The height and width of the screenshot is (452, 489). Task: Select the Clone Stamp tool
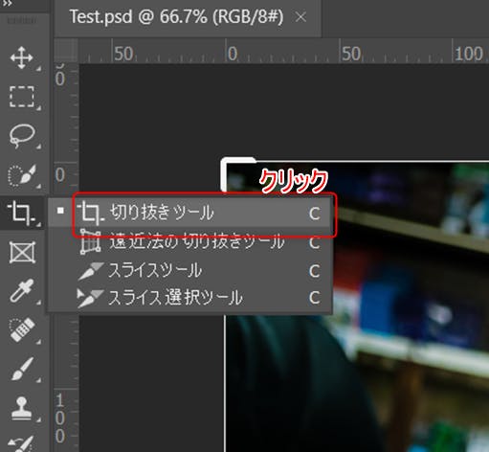pyautogui.click(x=21, y=408)
